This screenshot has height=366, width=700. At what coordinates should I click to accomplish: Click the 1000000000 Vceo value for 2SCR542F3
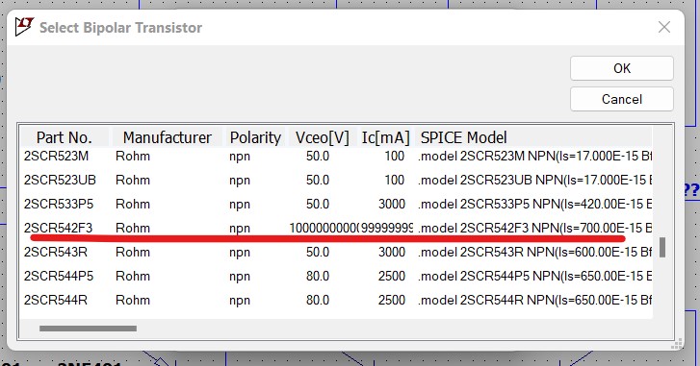(x=324, y=228)
